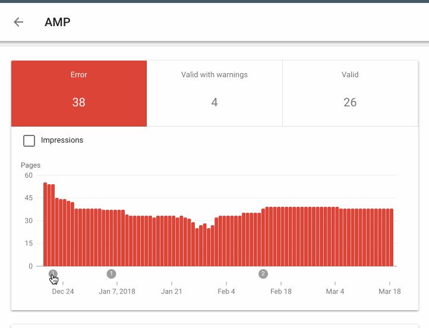Click the Impressions label
The width and height of the screenshot is (429, 328).
[62, 140]
